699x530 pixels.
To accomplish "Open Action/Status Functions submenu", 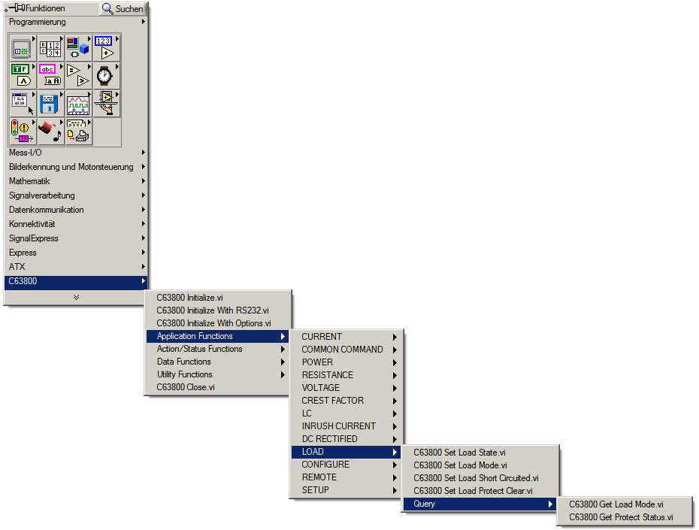I will tap(217, 349).
